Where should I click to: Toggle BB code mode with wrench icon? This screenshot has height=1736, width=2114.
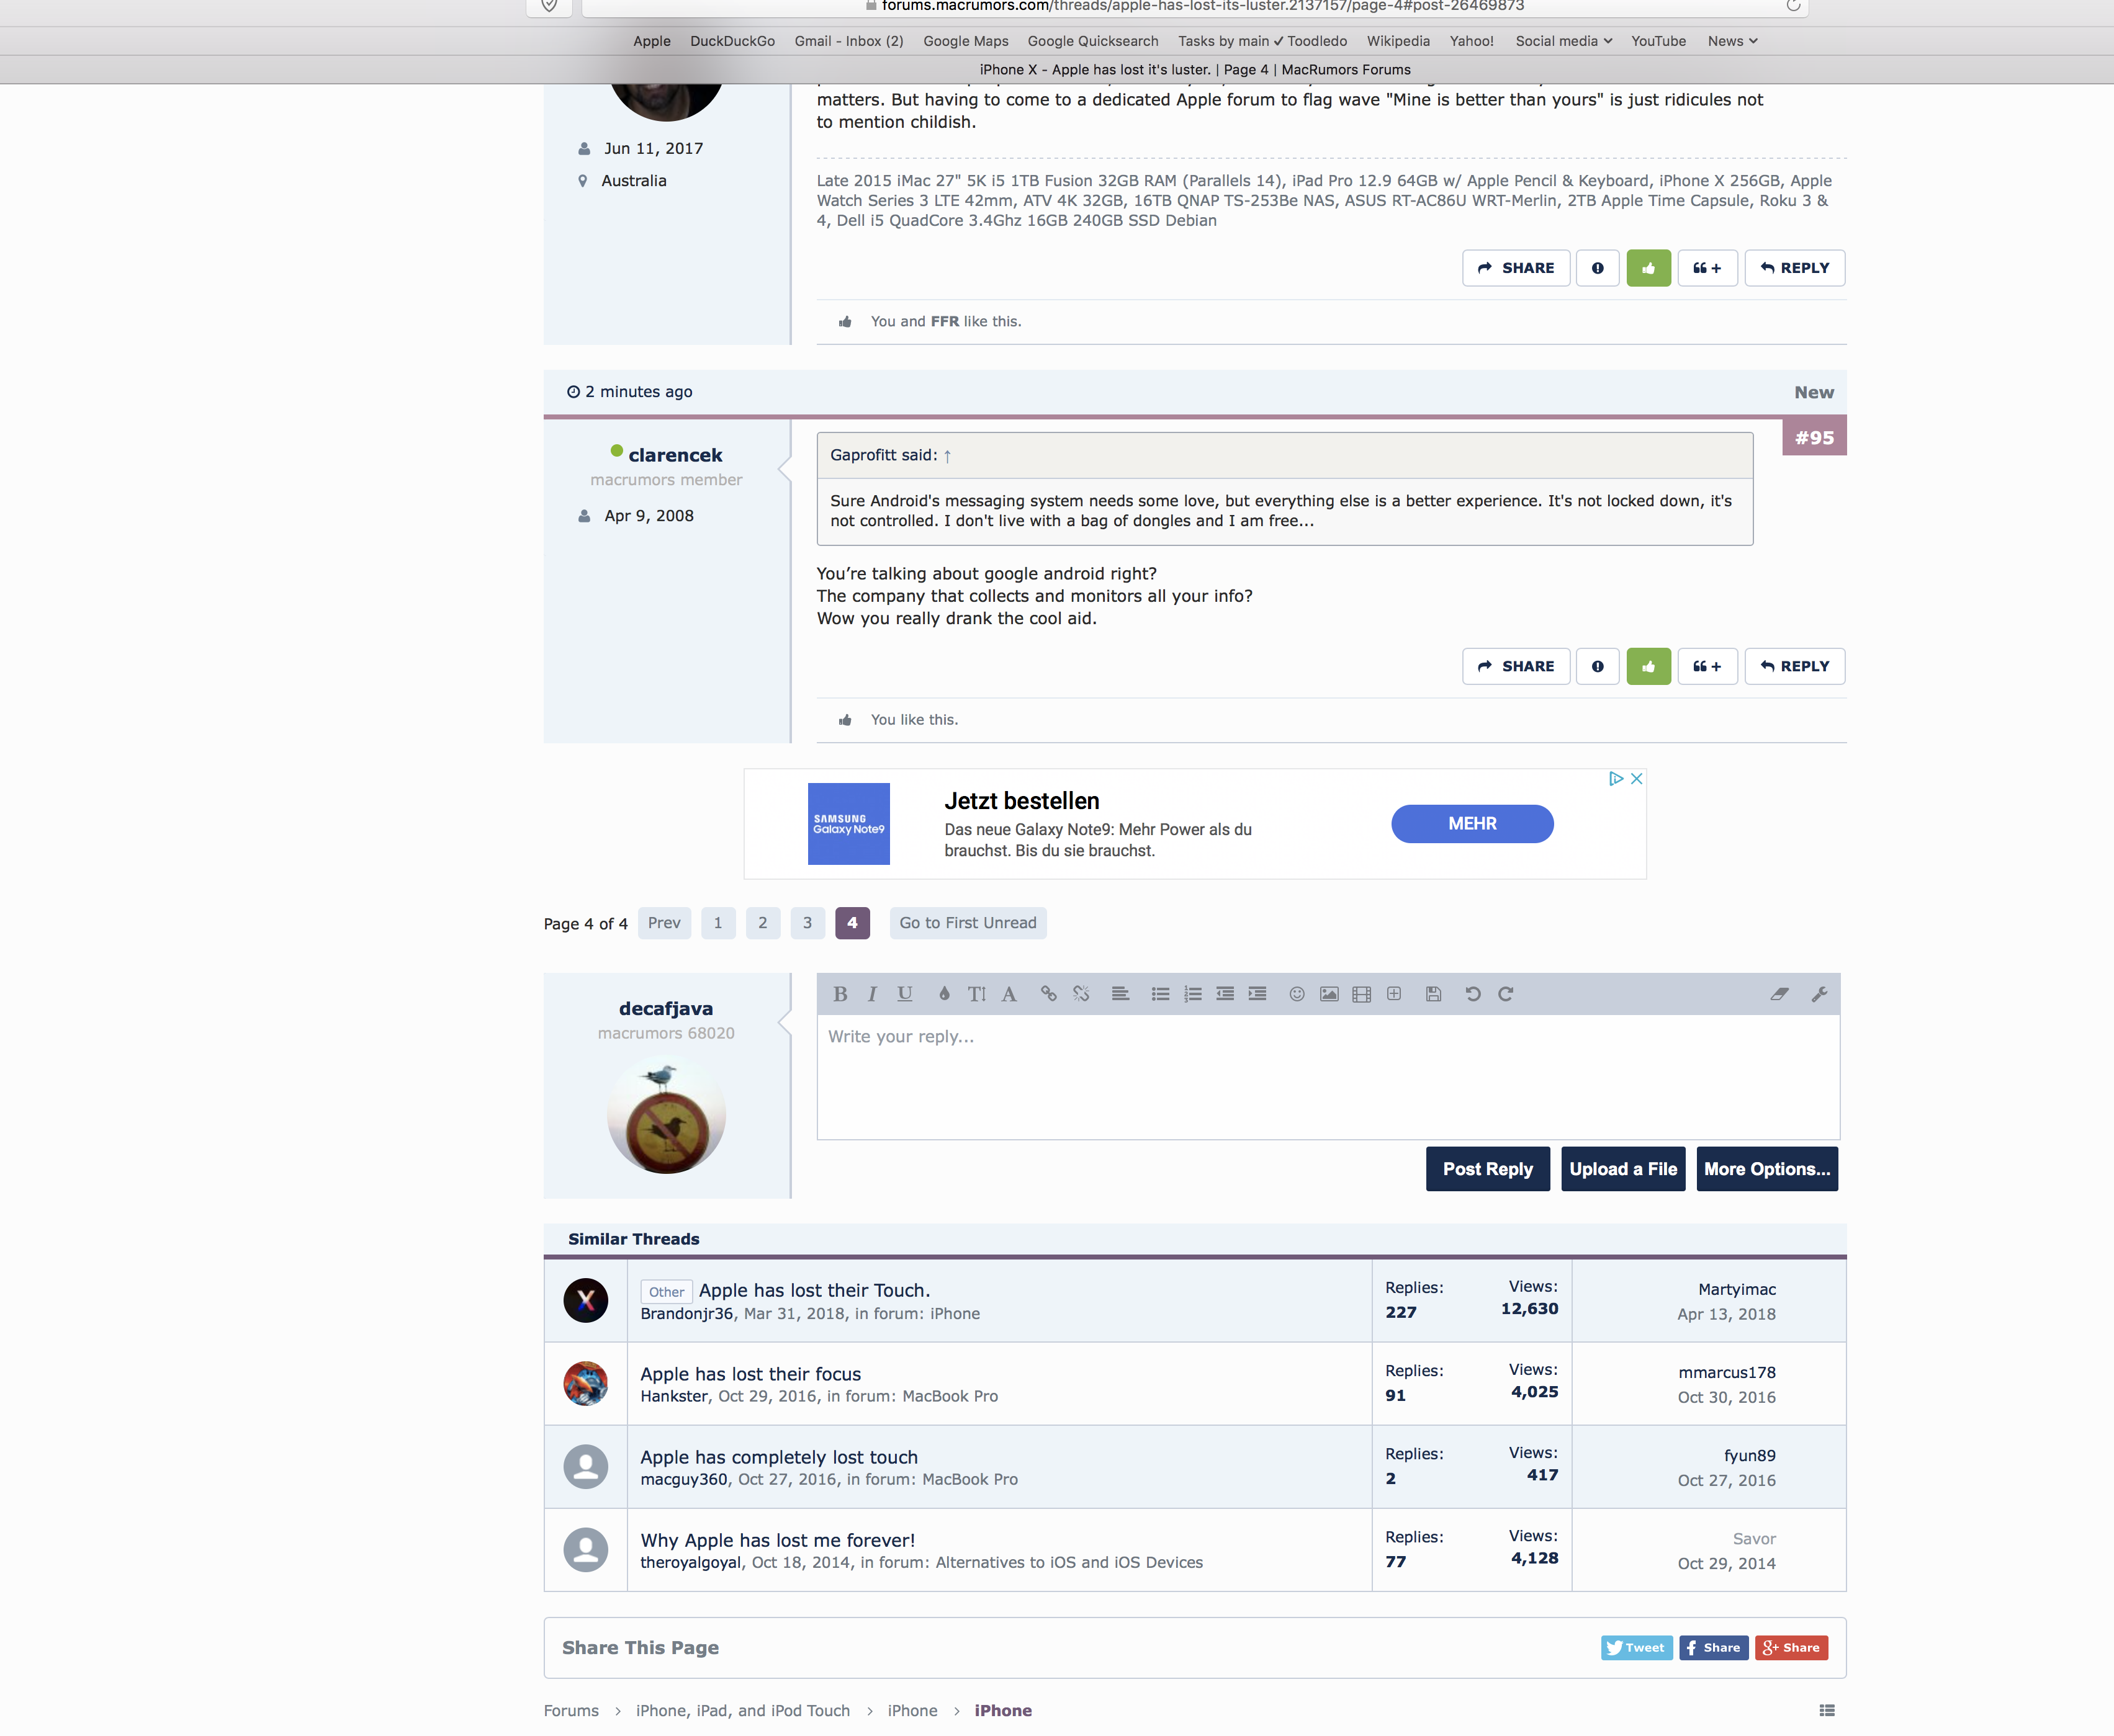[x=1819, y=994]
